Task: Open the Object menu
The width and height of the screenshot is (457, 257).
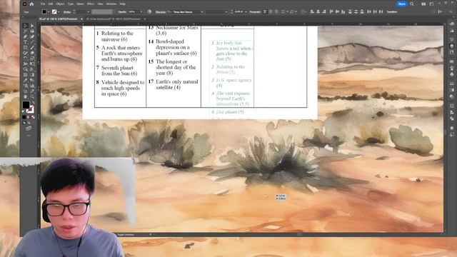Action: point(60,4)
